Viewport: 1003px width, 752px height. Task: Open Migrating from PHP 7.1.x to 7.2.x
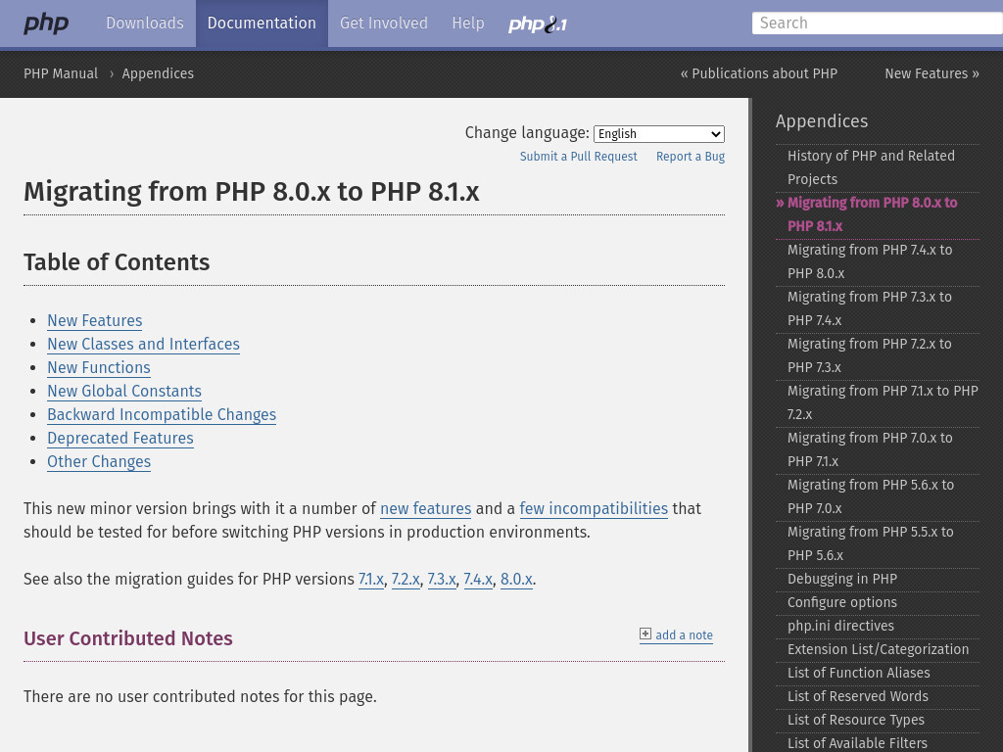click(x=877, y=402)
